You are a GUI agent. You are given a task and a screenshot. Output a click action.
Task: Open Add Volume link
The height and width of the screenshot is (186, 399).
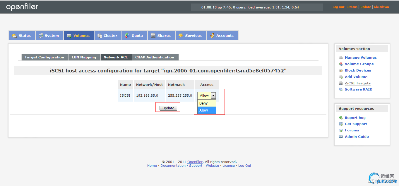[x=356, y=77]
